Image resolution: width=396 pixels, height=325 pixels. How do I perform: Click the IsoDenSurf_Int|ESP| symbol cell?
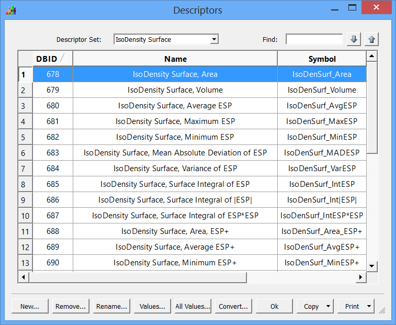coord(322,200)
